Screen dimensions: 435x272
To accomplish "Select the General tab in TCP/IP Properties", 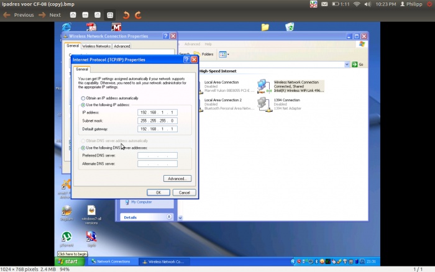I will coord(82,70).
